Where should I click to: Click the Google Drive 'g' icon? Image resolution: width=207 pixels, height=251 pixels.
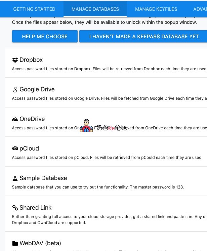15,90
